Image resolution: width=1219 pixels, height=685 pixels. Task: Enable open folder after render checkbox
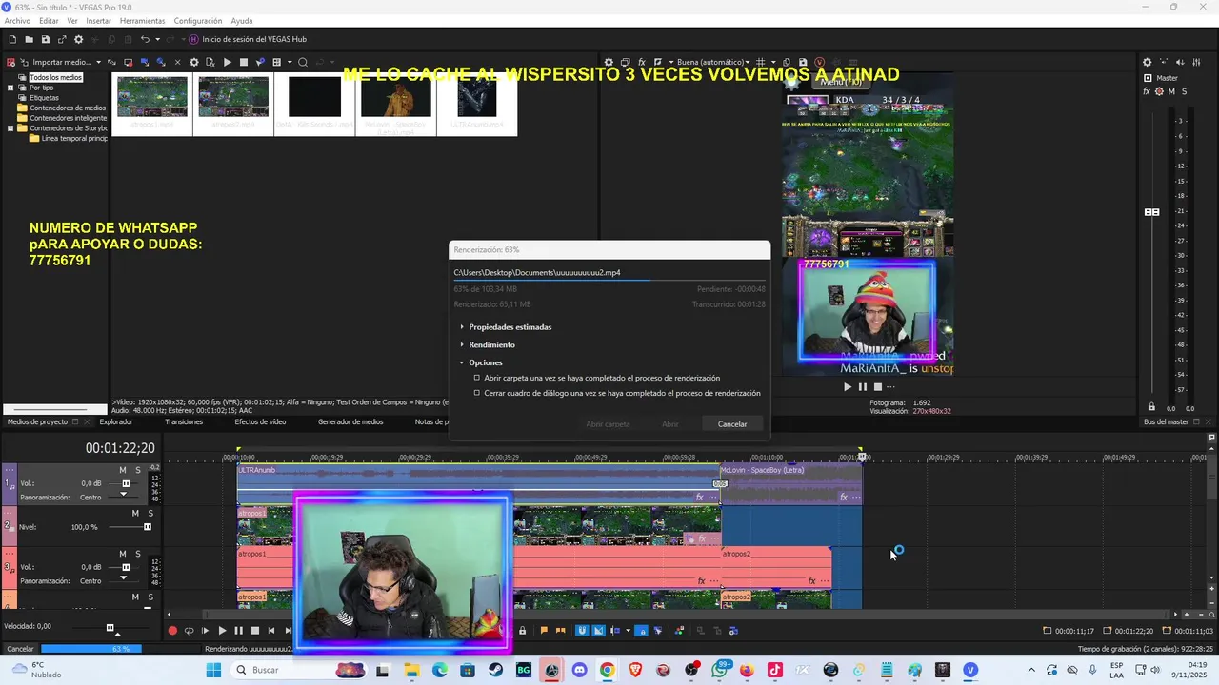[477, 378]
